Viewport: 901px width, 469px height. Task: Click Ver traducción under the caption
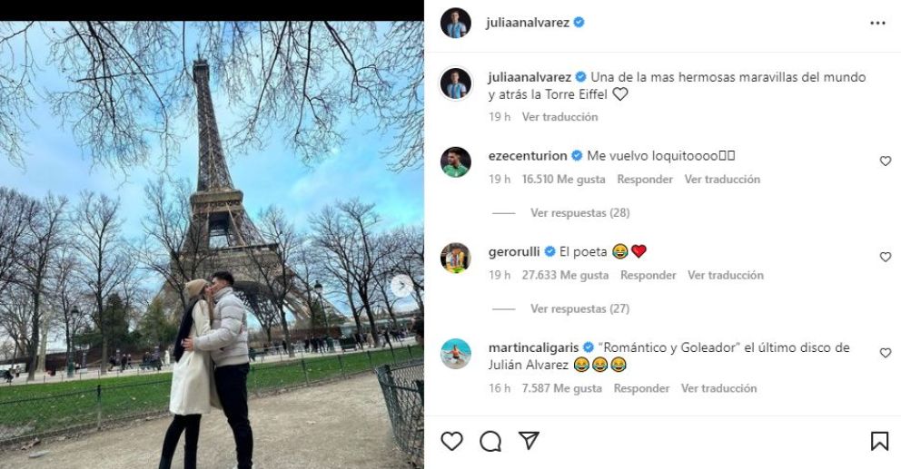tap(559, 117)
